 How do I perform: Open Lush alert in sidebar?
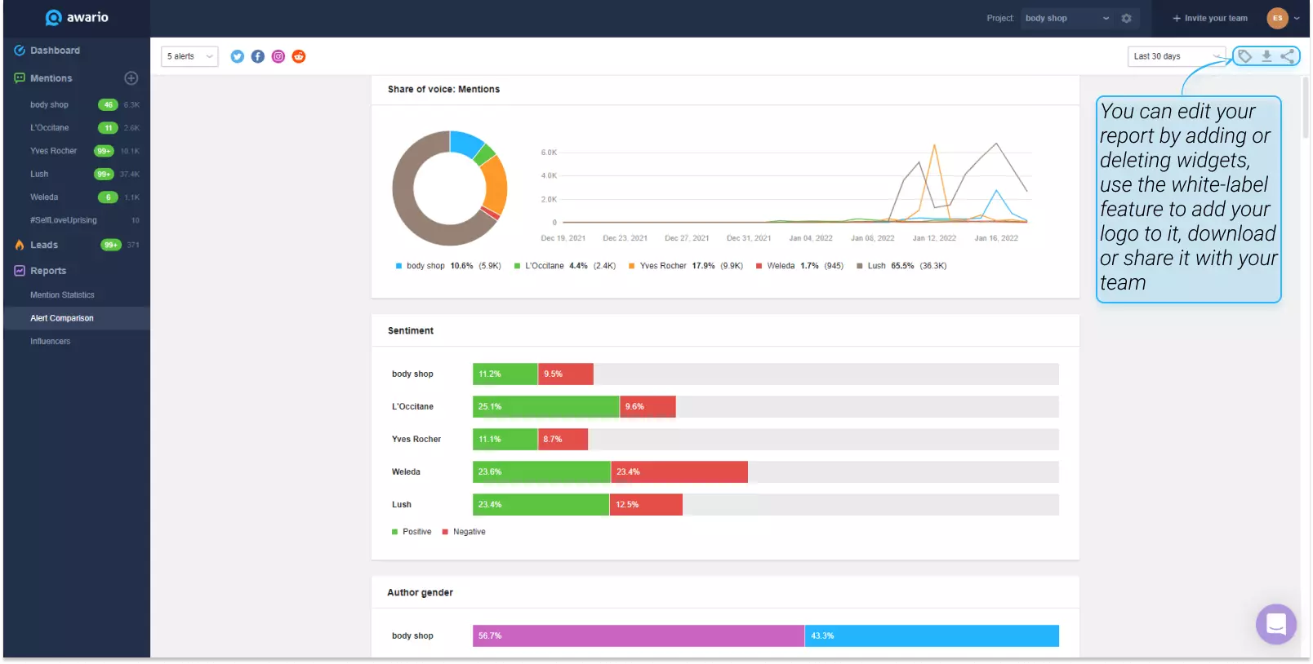click(39, 174)
